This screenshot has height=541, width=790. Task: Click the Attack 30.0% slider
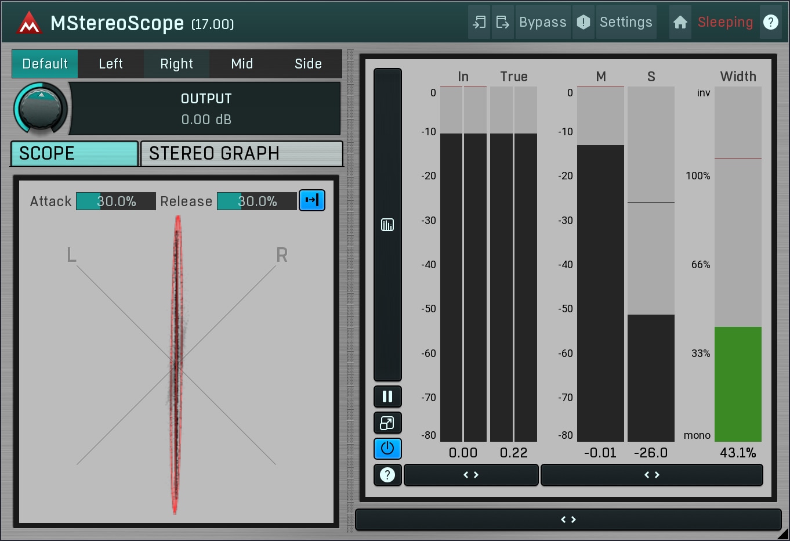pos(116,201)
